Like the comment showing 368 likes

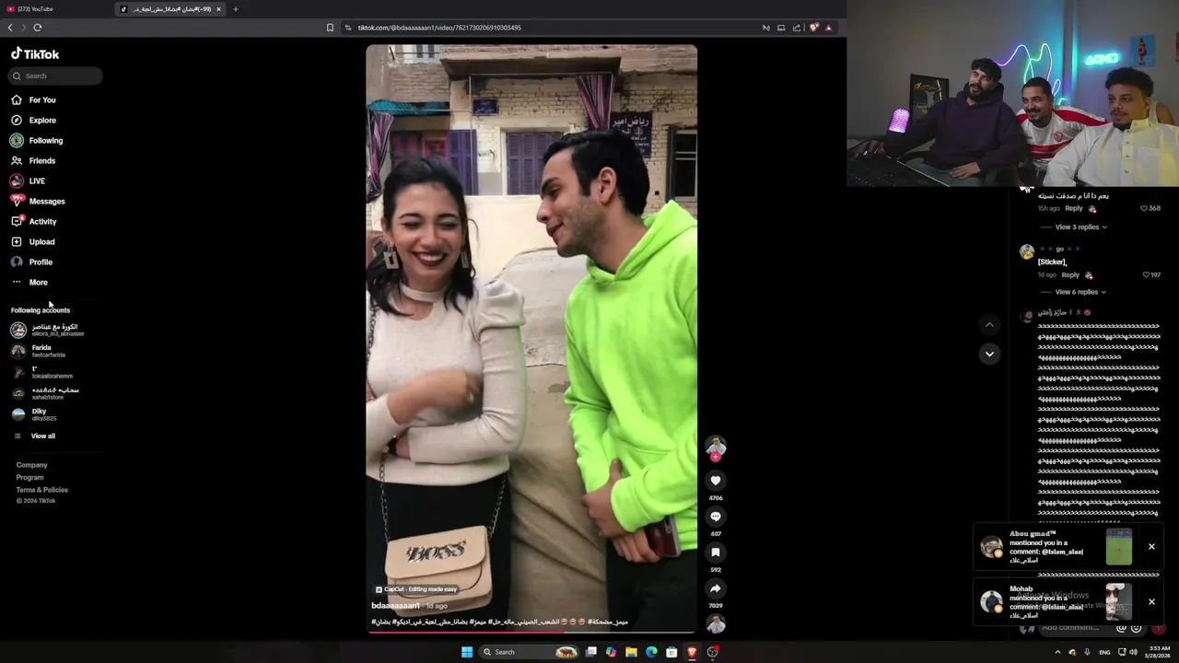point(1144,208)
